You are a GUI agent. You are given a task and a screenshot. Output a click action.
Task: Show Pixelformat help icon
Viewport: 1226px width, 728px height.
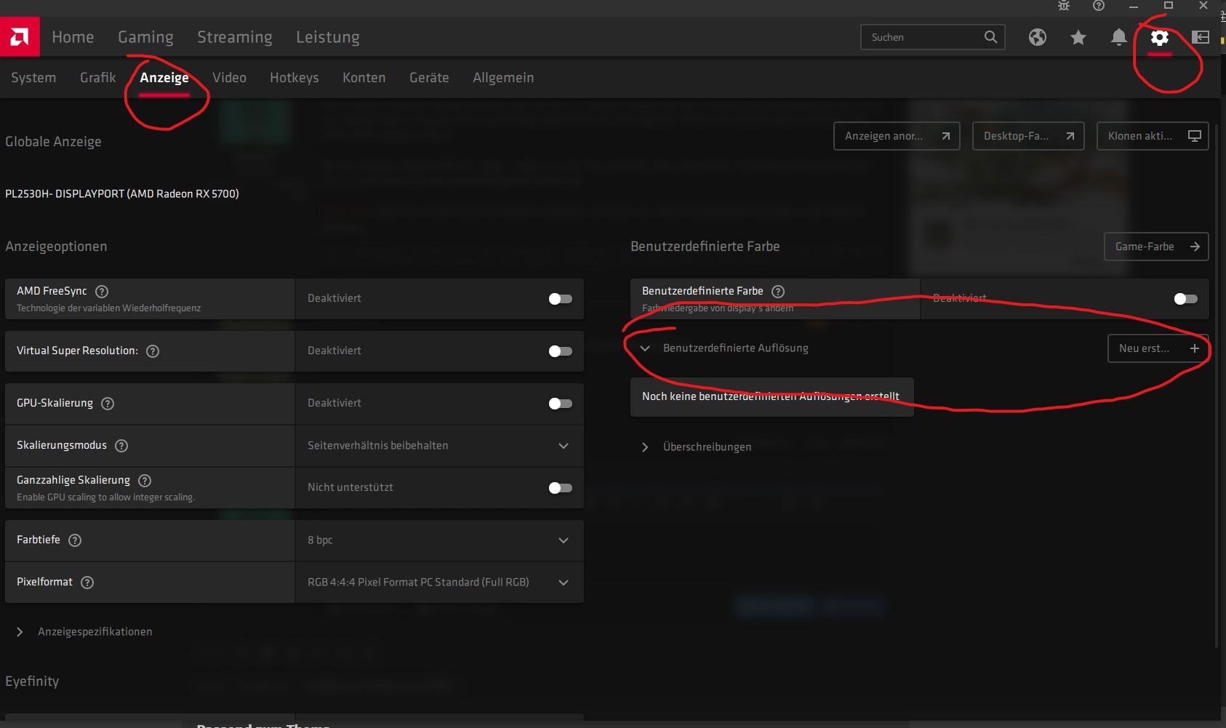point(87,582)
